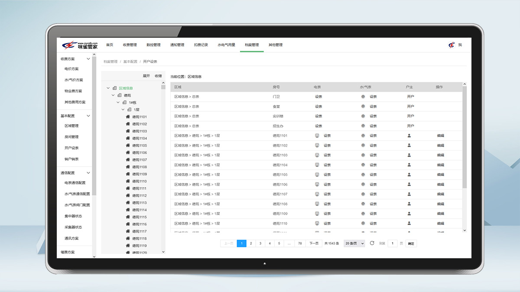Click the water/gas meter icon in 门卫 row
The height and width of the screenshot is (292, 520).
click(x=363, y=97)
